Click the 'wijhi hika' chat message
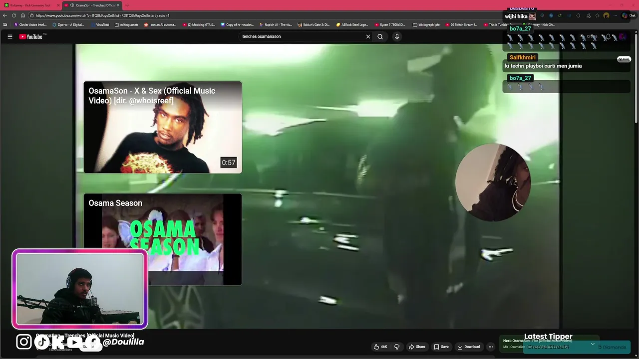This screenshot has height=359, width=639. [x=516, y=16]
